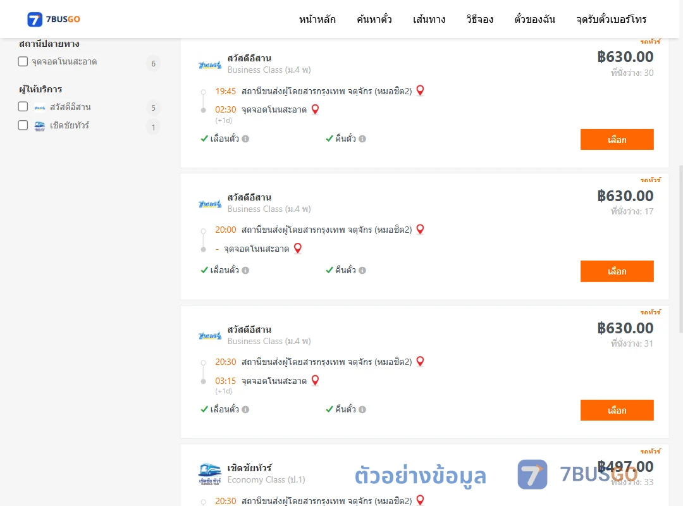Click เลื่อนตั๋ว info icon on 03:15 arrival trip
Screen dimensions: 683x506
(x=245, y=410)
